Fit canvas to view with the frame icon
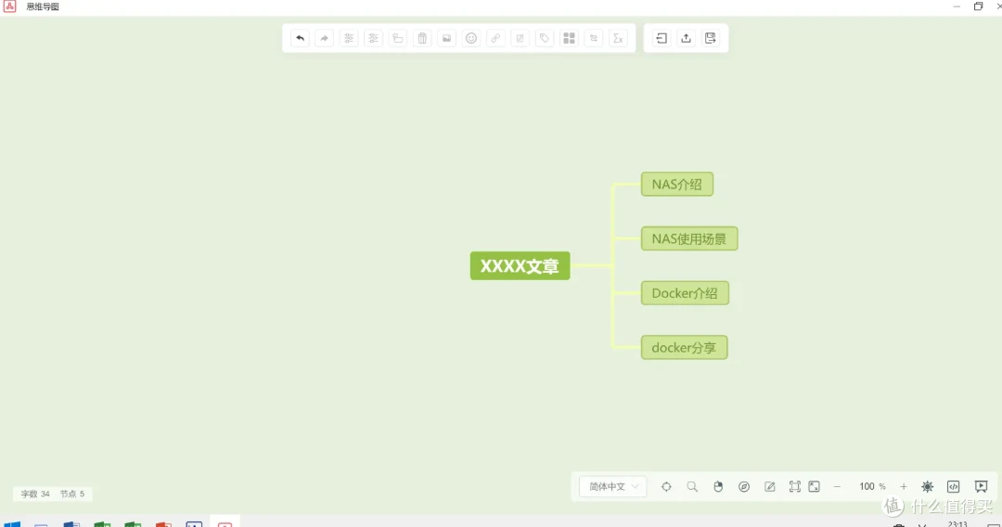The height and width of the screenshot is (527, 1002). [x=794, y=487]
